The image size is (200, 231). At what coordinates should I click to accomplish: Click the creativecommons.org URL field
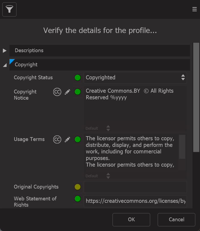tap(135, 201)
